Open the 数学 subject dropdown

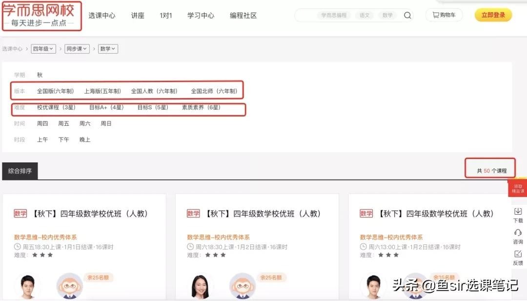click(x=108, y=49)
